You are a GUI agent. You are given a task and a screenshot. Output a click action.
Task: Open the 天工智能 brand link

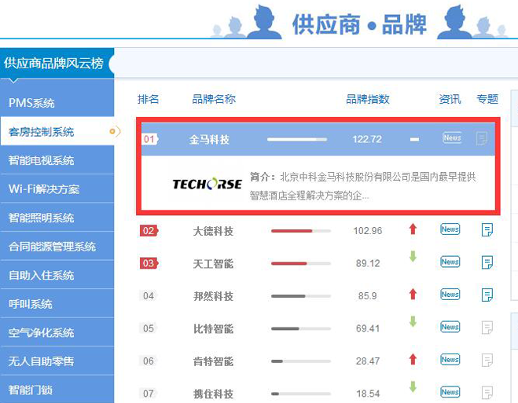213,263
